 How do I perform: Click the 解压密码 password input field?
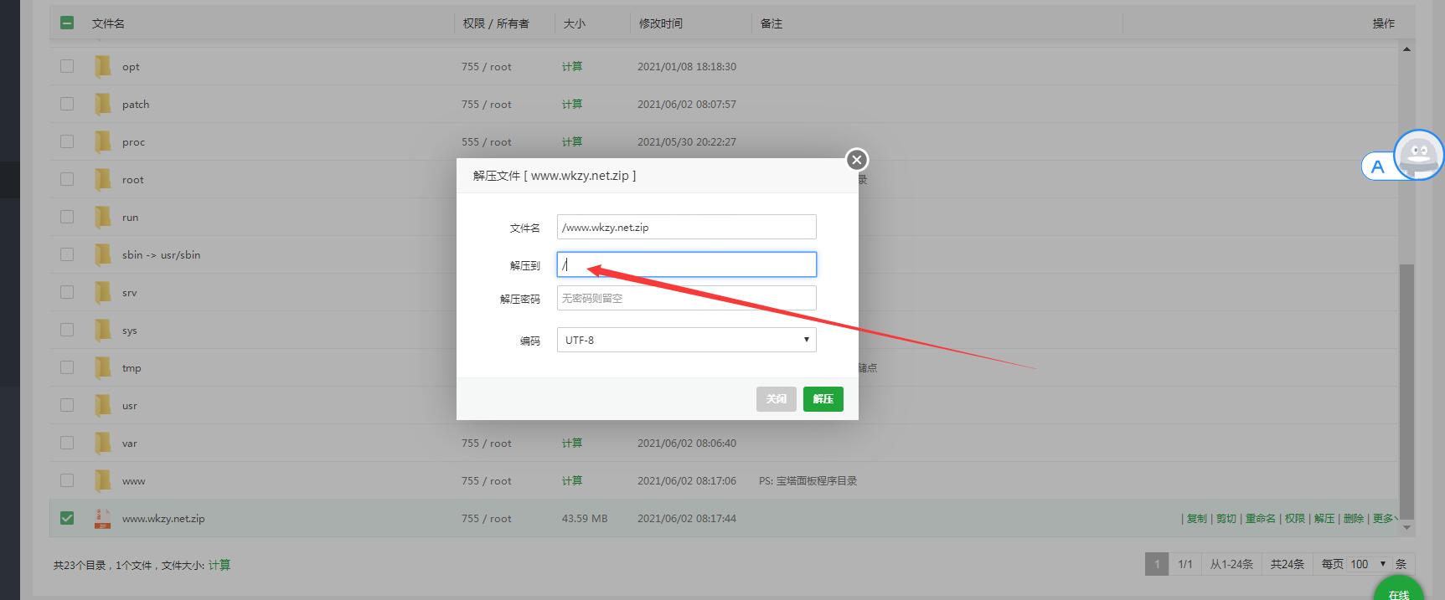(x=686, y=299)
